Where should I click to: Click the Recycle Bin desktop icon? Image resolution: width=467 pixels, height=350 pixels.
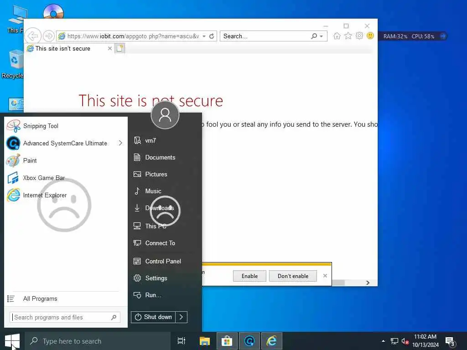[12, 64]
